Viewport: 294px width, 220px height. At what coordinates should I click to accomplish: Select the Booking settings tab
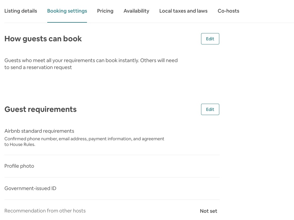click(67, 11)
